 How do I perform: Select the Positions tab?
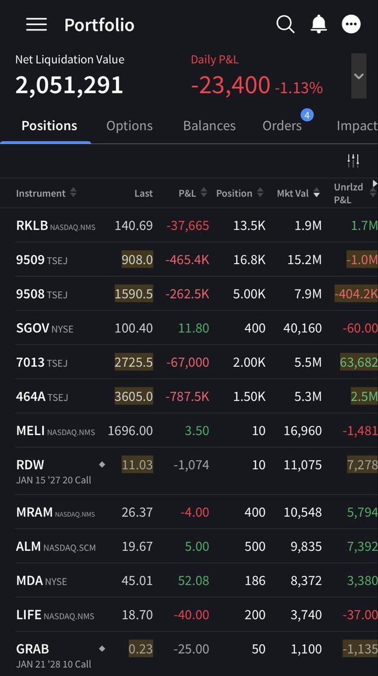49,126
